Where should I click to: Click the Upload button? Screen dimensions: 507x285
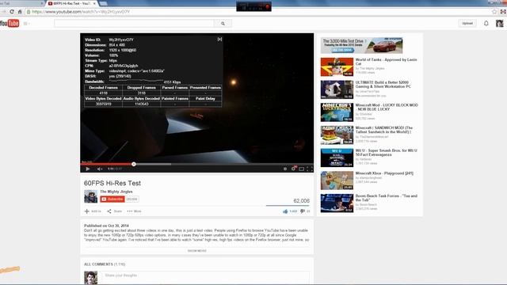coord(467,23)
